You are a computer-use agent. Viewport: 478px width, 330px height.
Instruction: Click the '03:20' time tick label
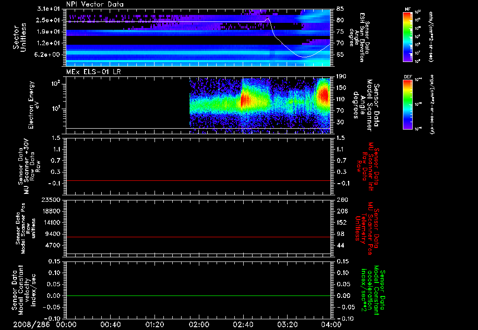pos(287,324)
